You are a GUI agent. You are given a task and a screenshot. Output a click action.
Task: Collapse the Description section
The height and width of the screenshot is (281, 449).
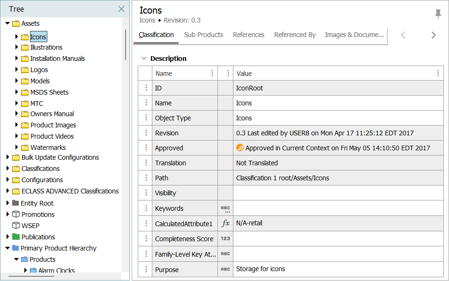click(144, 59)
